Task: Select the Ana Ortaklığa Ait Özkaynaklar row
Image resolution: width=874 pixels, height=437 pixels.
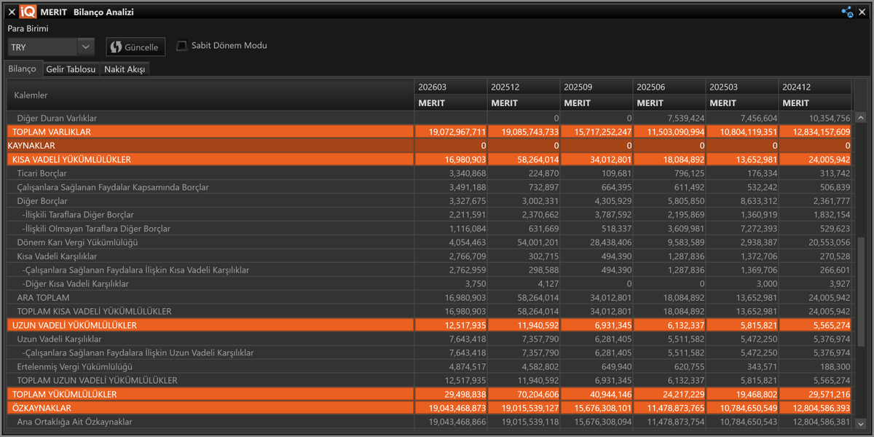Action: (429, 422)
